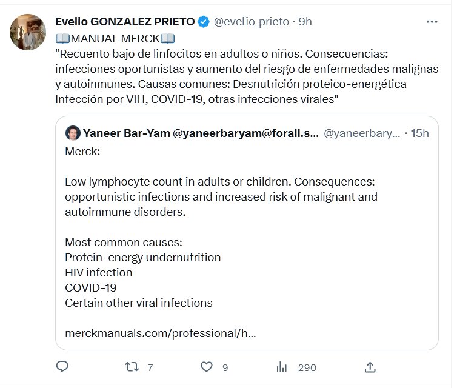The width and height of the screenshot is (457, 388).
Task: Click Yaneer Bar-Yam's small avatar
Action: [x=72, y=133]
